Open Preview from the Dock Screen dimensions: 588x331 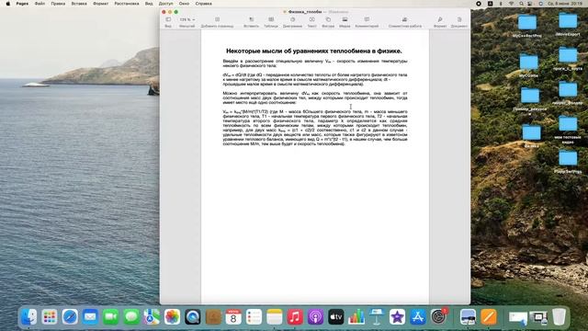tap(468, 317)
